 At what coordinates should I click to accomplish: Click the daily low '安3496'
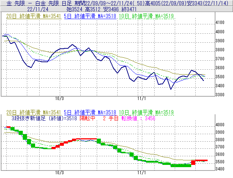tap(111, 9)
